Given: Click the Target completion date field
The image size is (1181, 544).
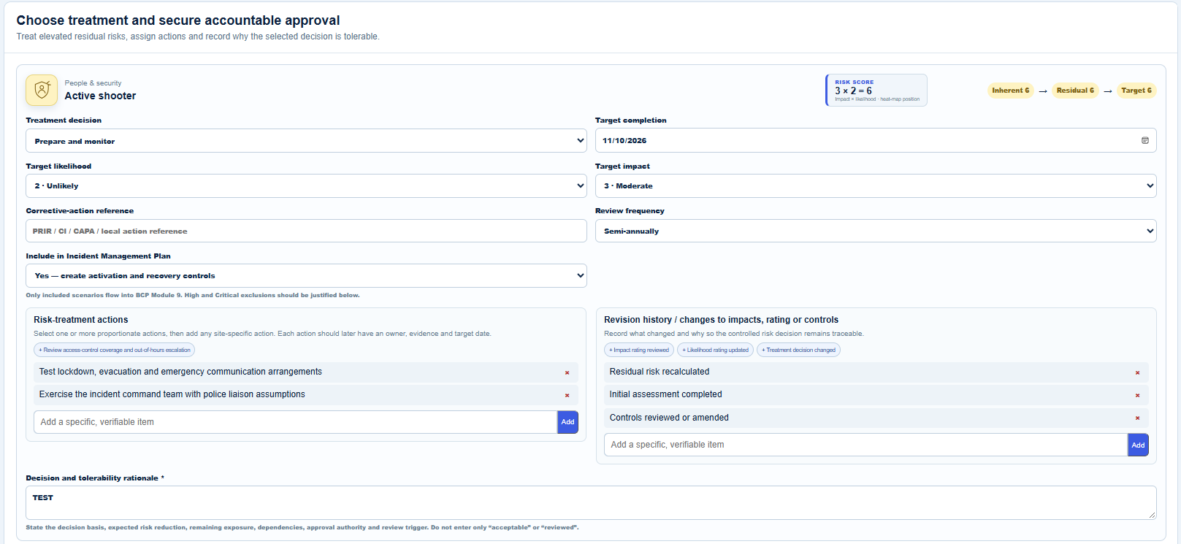Looking at the screenshot, I should 876,140.
